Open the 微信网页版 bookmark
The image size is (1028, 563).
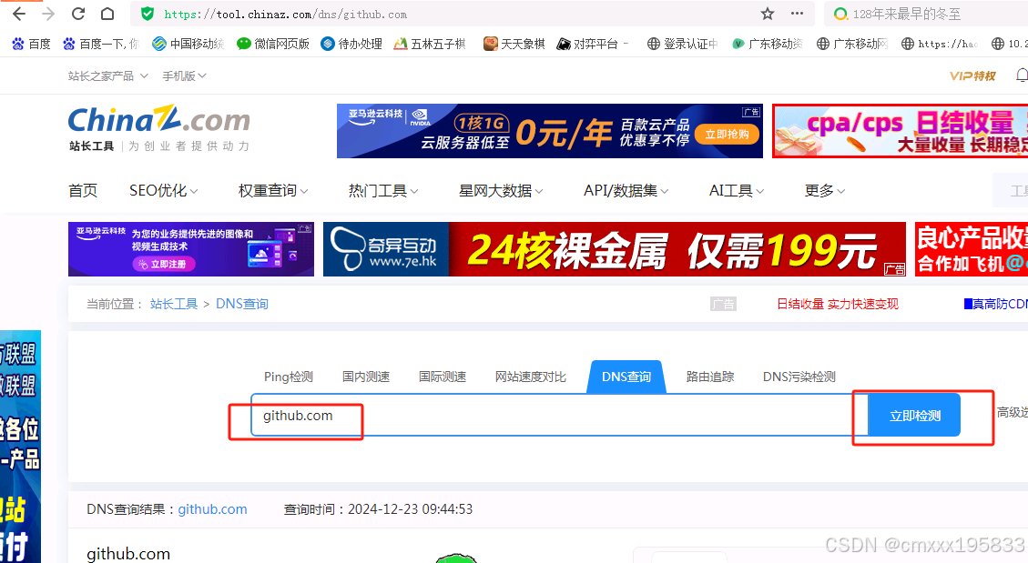(273, 44)
